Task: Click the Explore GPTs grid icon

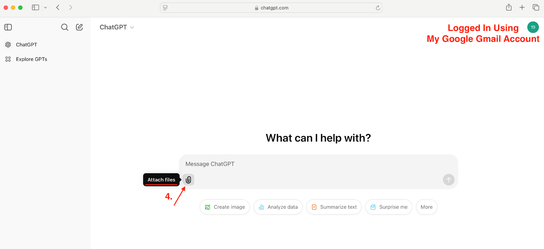Action: point(8,59)
